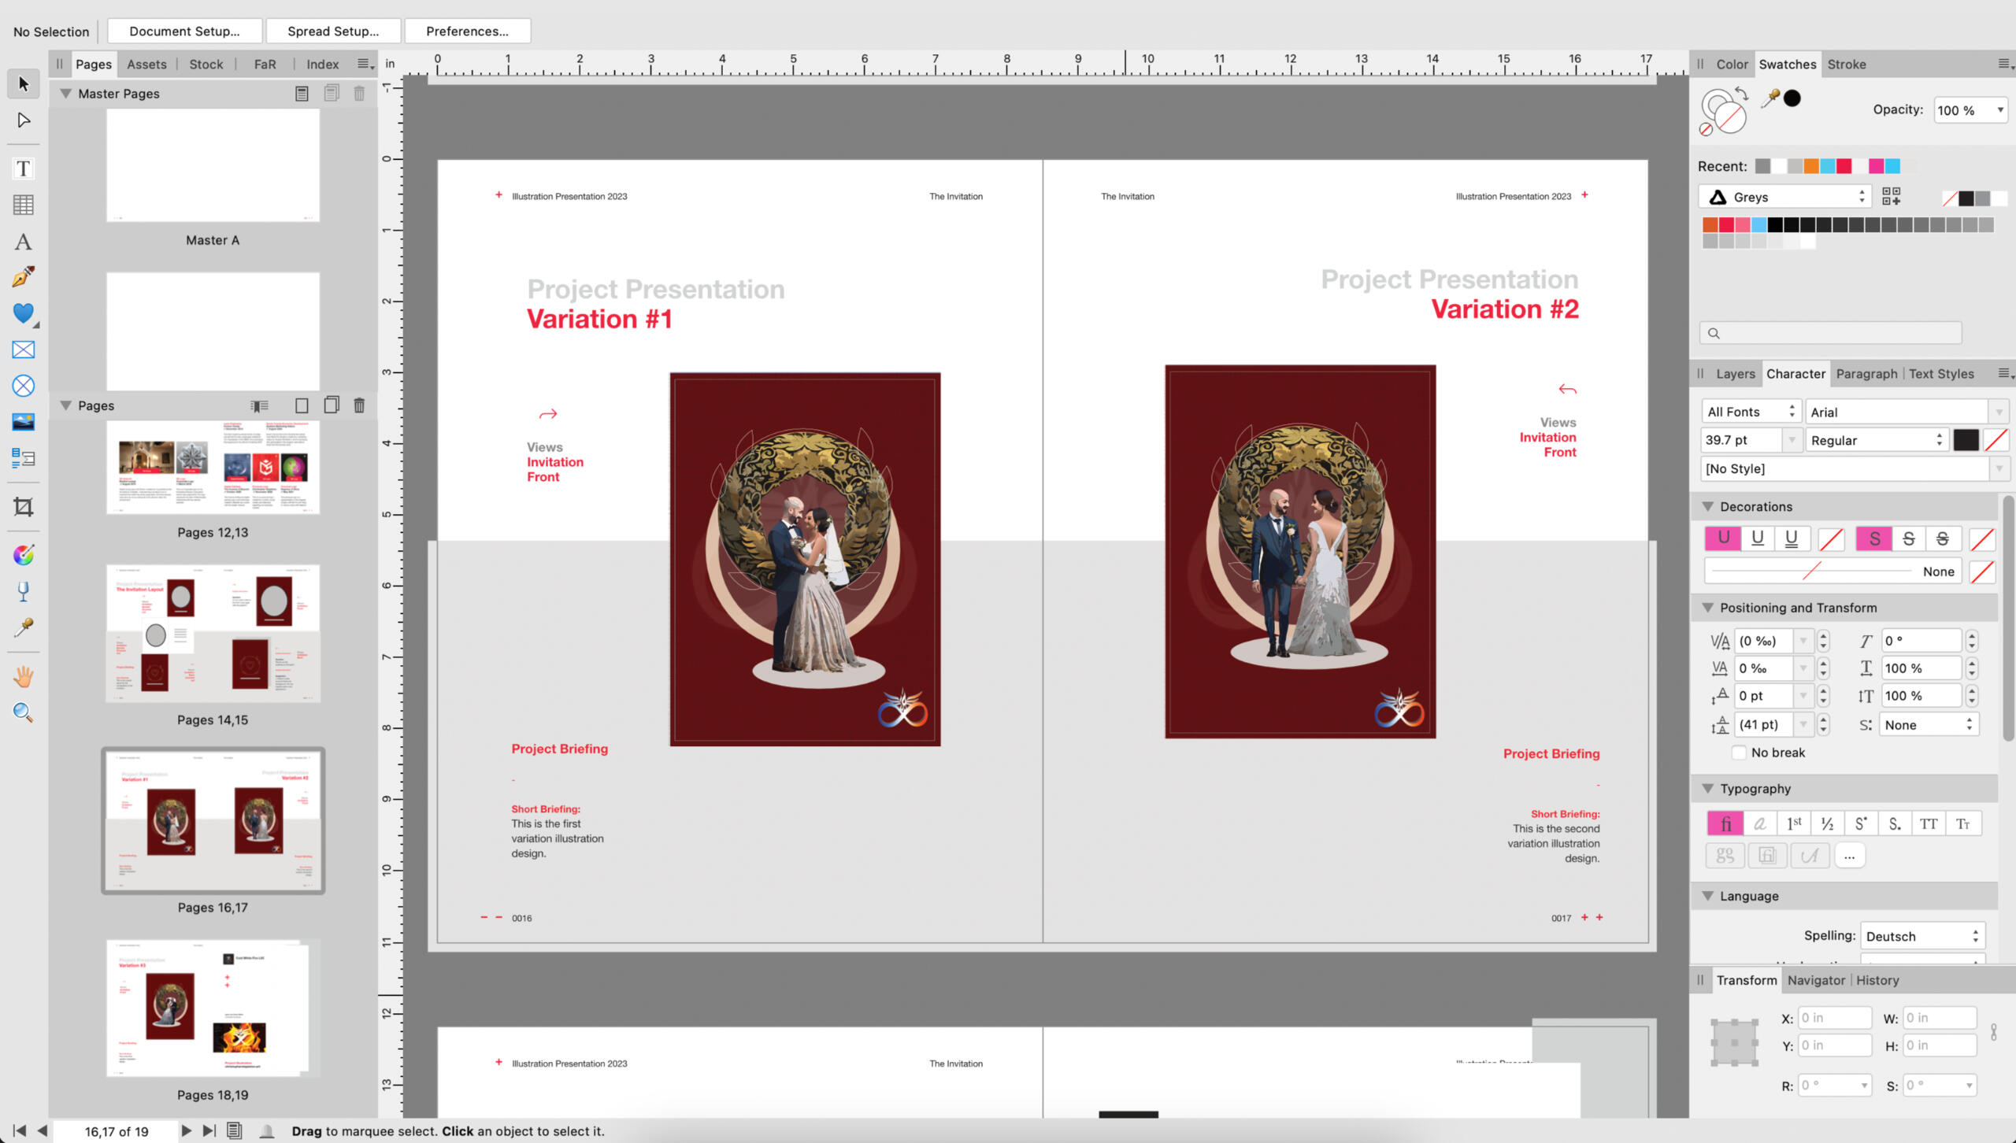Select the Move tool
2016x1143 pixels.
(23, 83)
